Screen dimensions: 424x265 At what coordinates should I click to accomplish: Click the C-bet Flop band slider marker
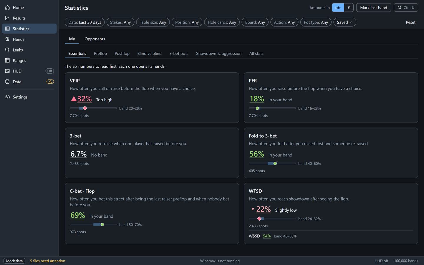pos(102,225)
